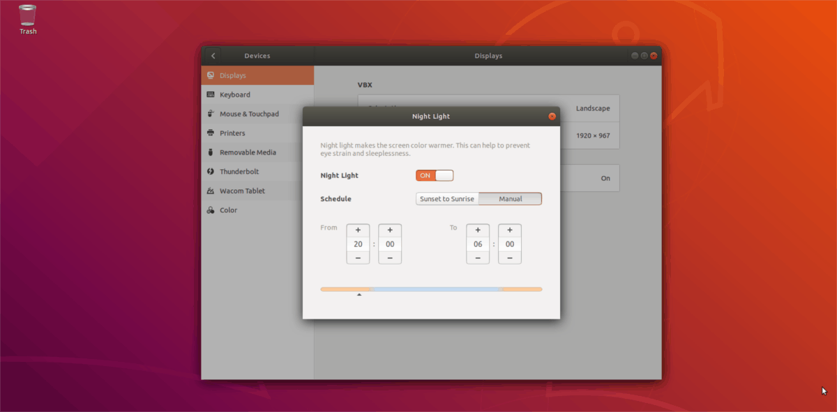Minimize the Displays settings window
The image size is (837, 412).
(x=635, y=56)
